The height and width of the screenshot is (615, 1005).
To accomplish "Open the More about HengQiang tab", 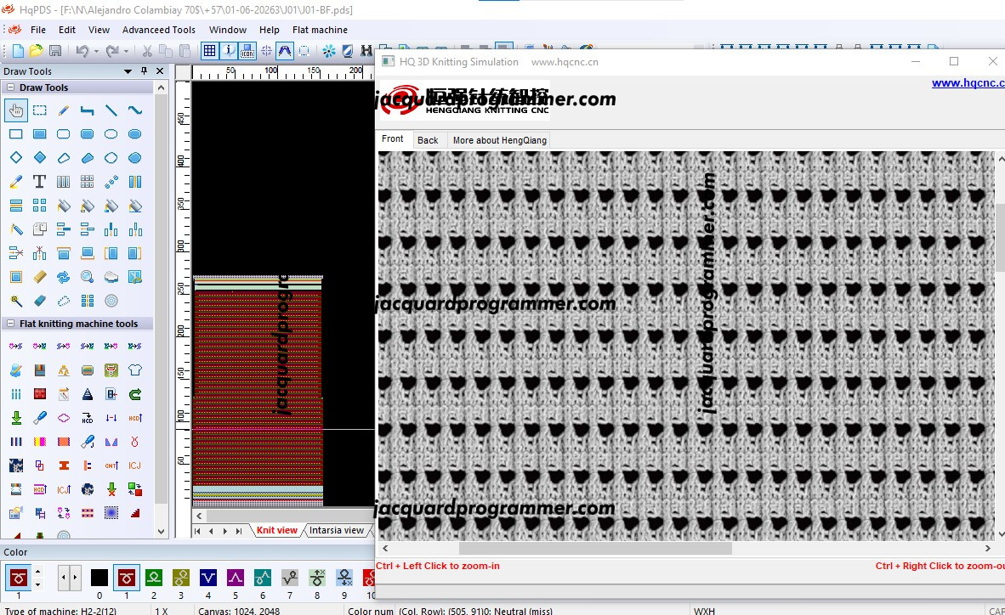I will click(x=500, y=140).
